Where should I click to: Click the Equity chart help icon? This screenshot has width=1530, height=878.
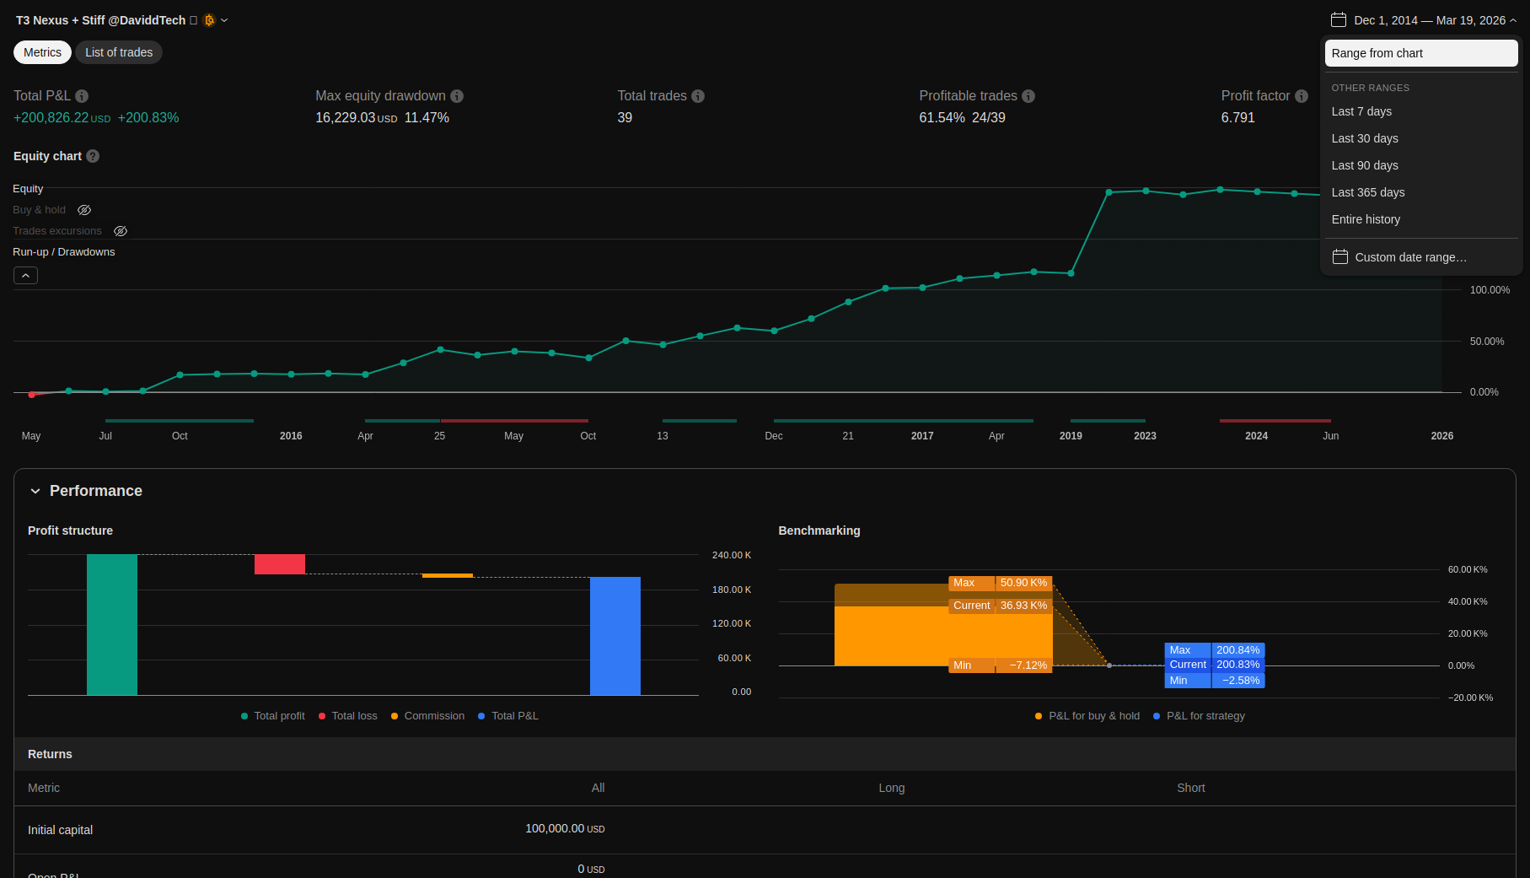(x=93, y=156)
